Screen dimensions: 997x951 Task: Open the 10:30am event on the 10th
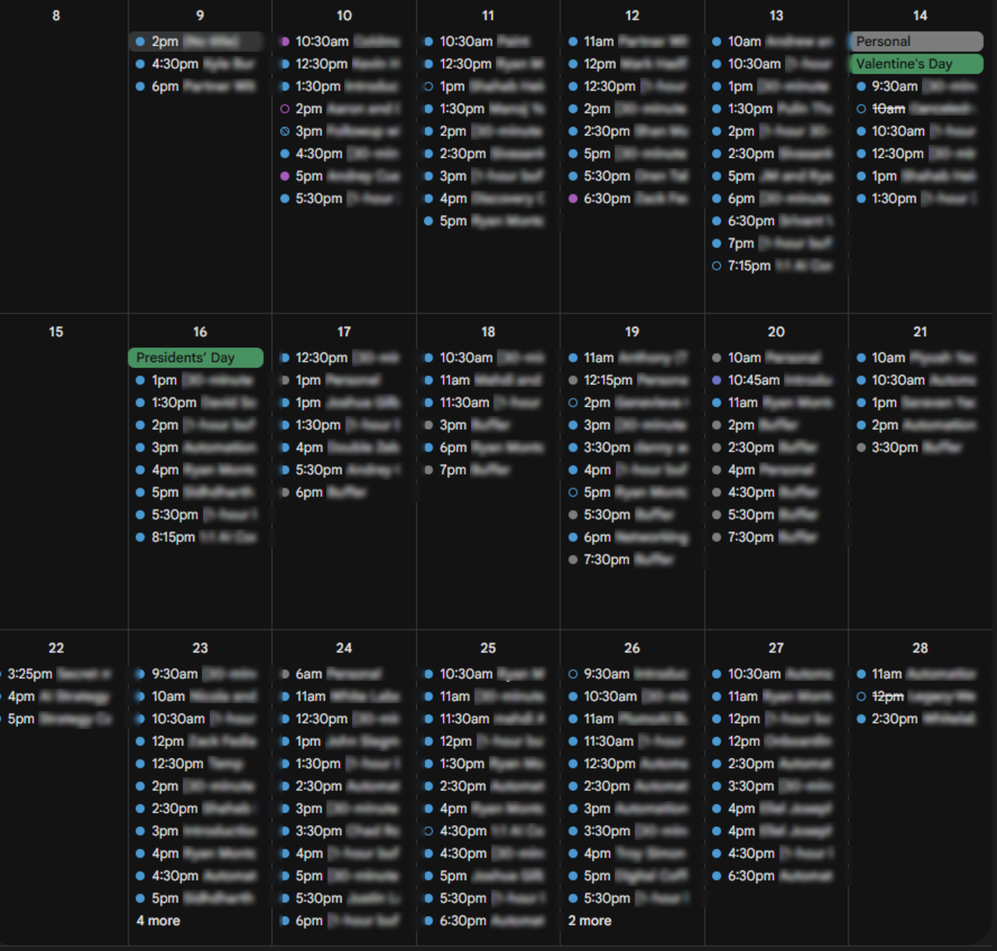pyautogui.click(x=340, y=41)
